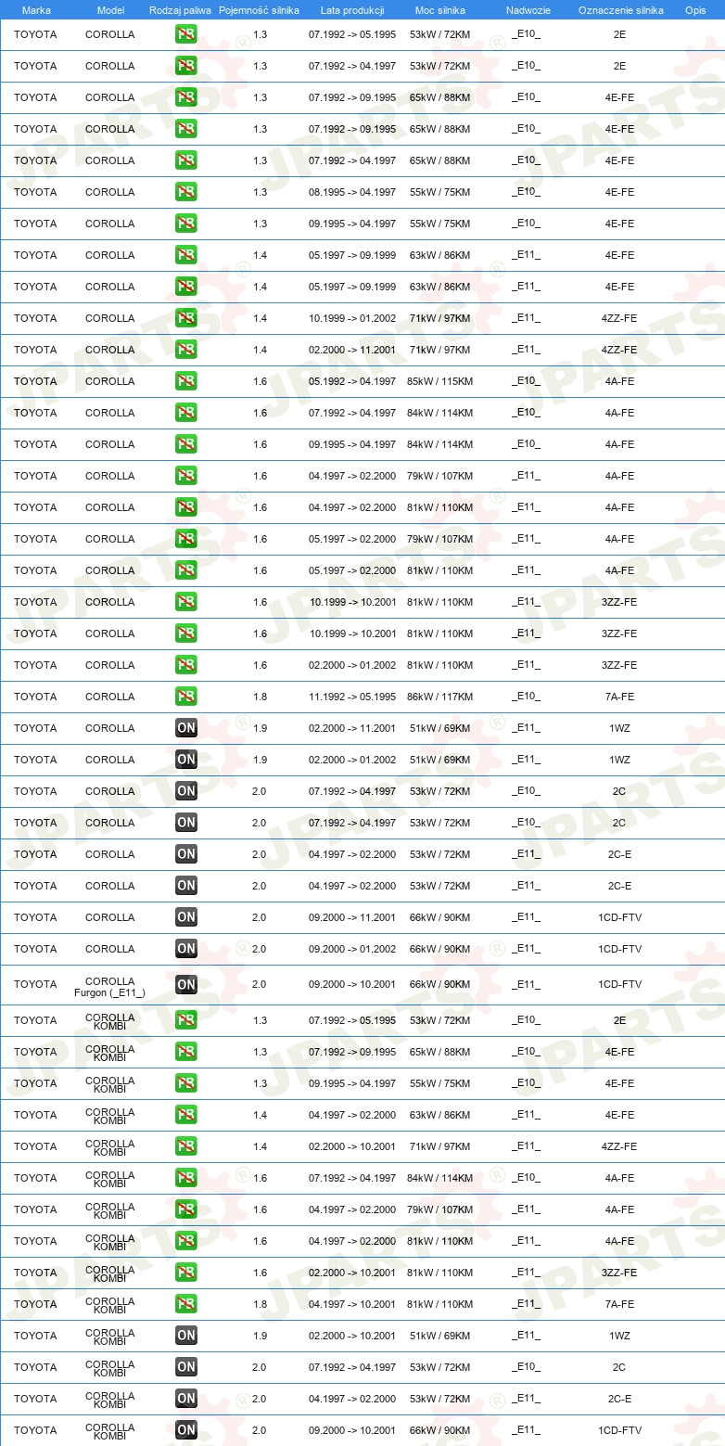Click the ON icon in the Corolla 1WZ 02.2000 -> 01.2002 row

(x=185, y=760)
